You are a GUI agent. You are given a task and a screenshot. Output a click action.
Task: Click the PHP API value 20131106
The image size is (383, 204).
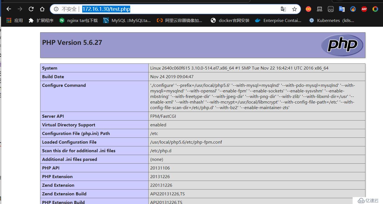pyautogui.click(x=160, y=168)
